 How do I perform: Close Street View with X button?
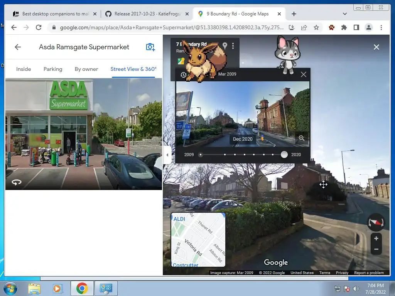point(376,47)
